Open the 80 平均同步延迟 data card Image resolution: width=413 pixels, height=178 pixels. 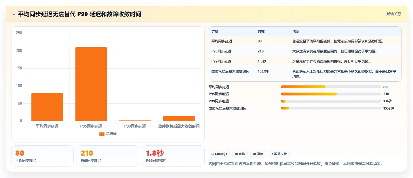click(x=42, y=156)
